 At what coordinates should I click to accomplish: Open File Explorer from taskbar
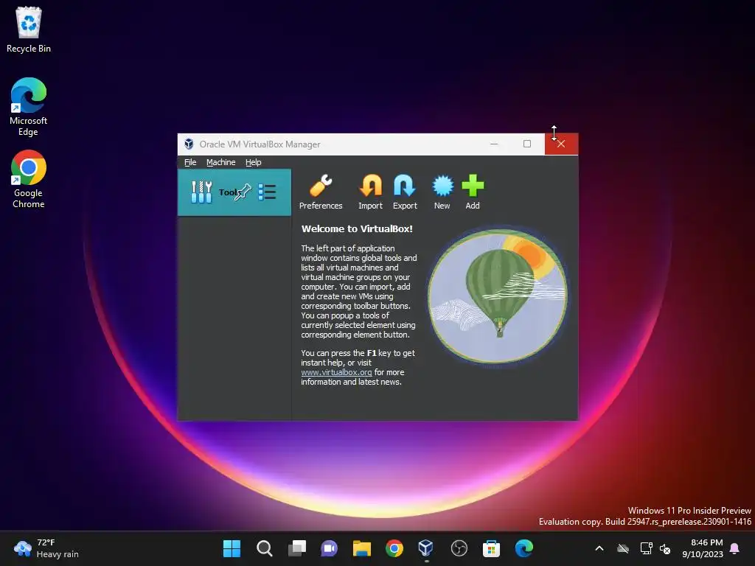point(361,548)
